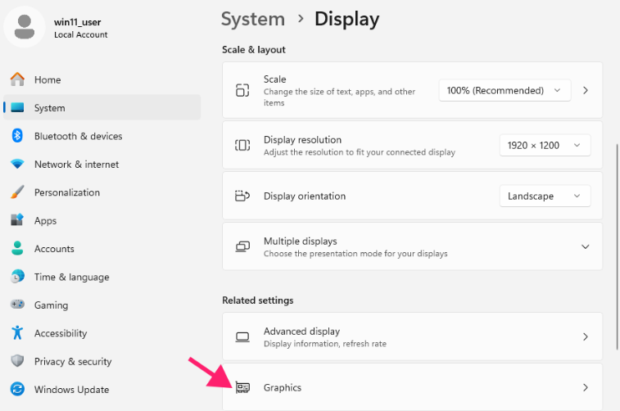Open Time & language settings
Screen dimensions: 620x411
[x=102, y=277]
